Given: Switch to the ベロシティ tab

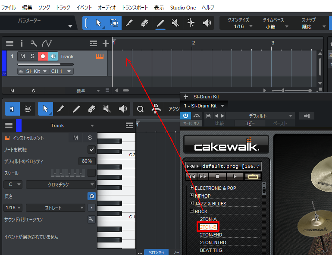Looking at the screenshot, I should 156,252.
